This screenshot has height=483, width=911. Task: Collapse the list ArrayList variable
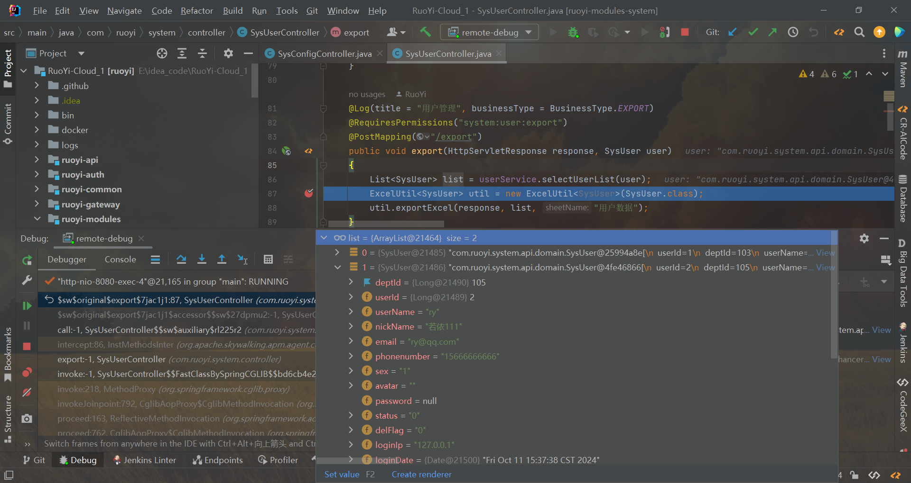coord(324,238)
